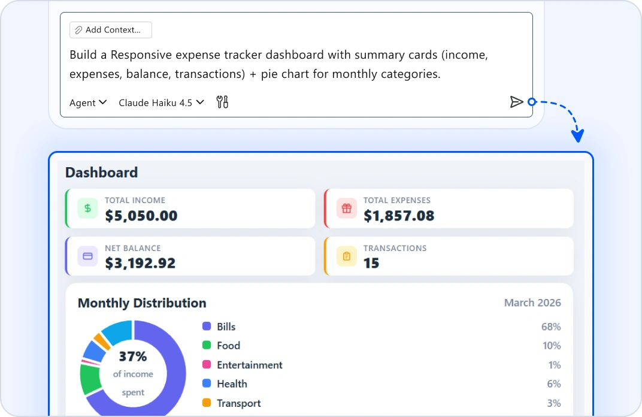The width and height of the screenshot is (642, 417).
Task: Select the transactions count 15
Action: tap(371, 263)
